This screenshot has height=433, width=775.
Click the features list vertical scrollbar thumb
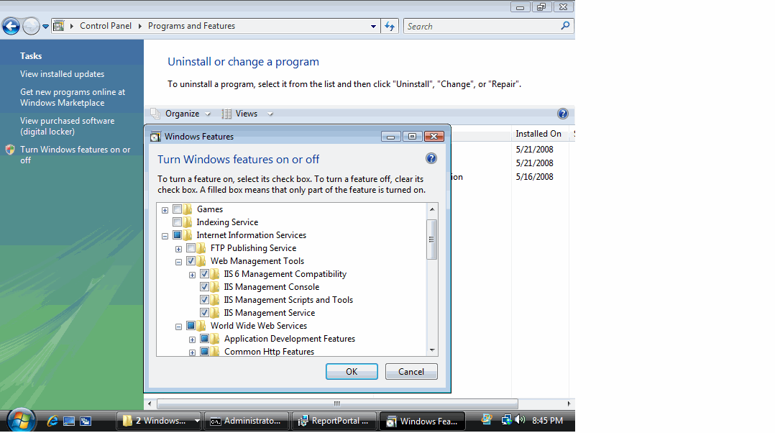pos(432,240)
